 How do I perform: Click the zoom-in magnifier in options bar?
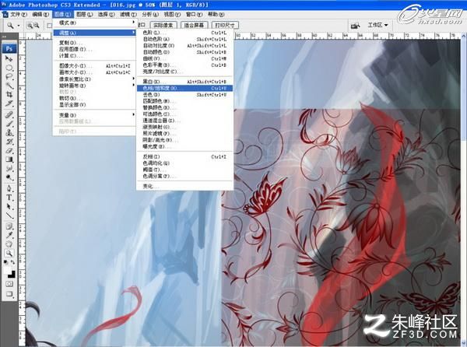click(x=30, y=26)
